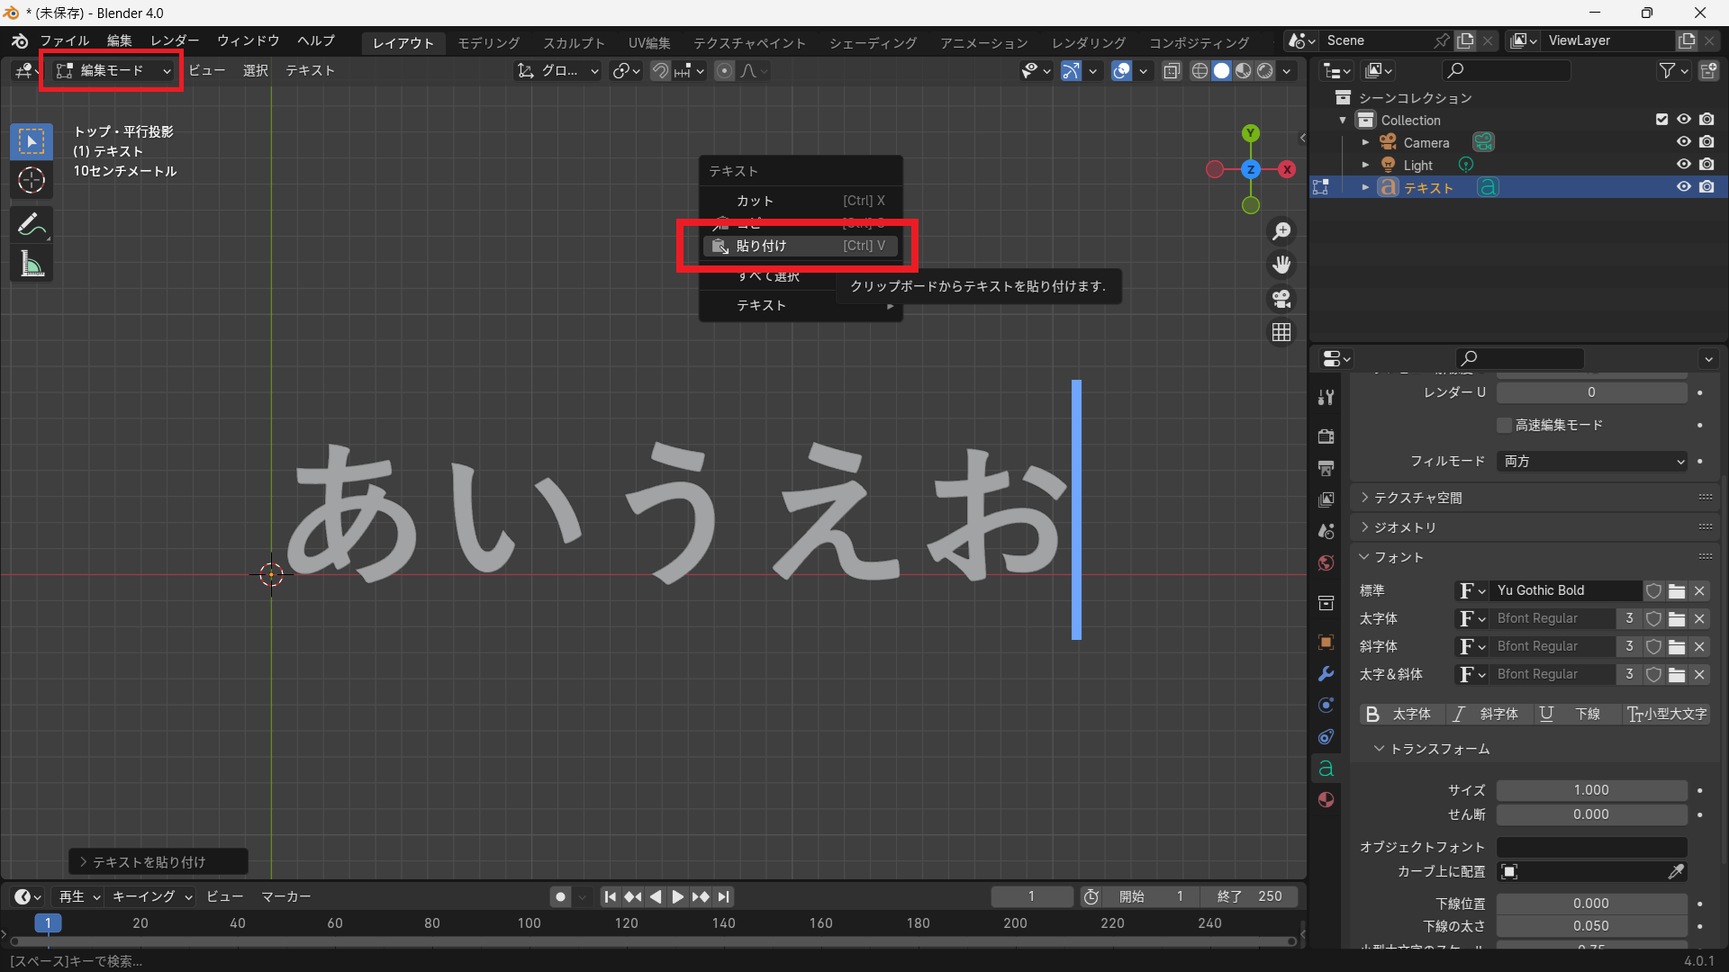Image resolution: width=1729 pixels, height=972 pixels.
Task: Select the Measure tool
Action: point(32,264)
